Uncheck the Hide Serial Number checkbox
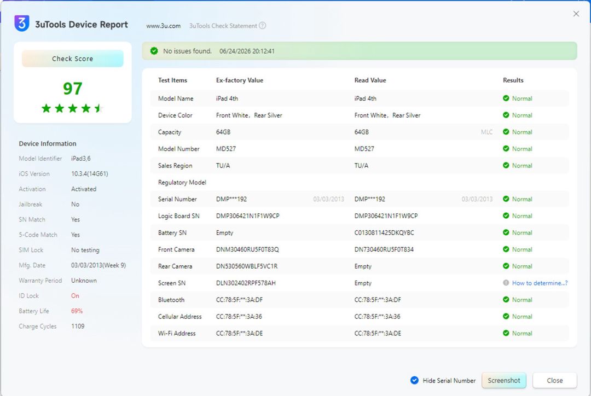Viewport: 591px width, 396px height. click(414, 381)
